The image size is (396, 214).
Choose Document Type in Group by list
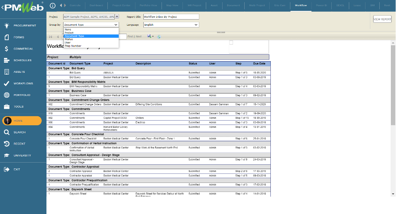91,36
